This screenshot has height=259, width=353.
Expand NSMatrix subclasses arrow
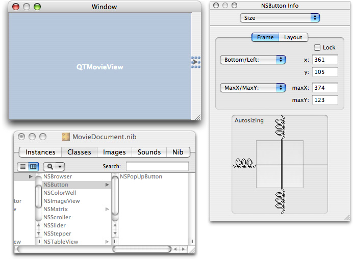[x=107, y=209]
